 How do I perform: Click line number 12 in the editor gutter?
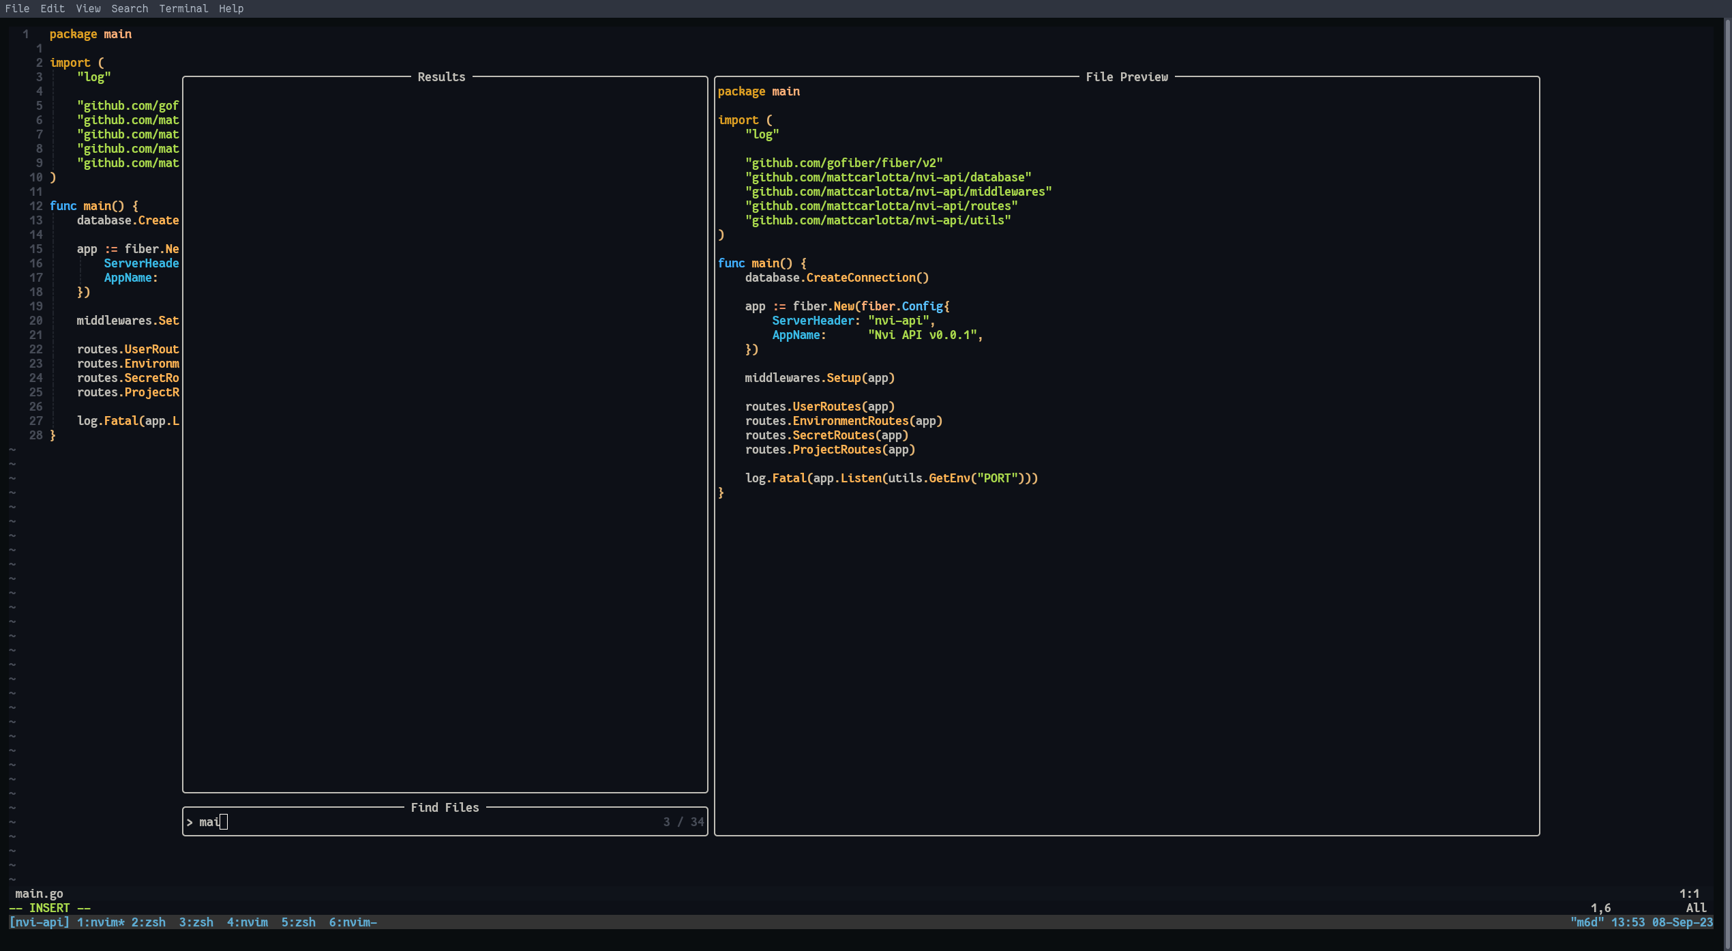[35, 205]
